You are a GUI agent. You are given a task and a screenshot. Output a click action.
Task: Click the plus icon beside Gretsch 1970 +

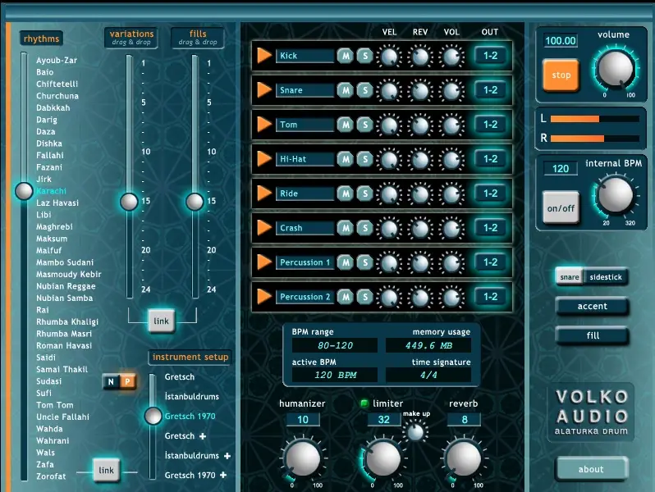point(223,475)
